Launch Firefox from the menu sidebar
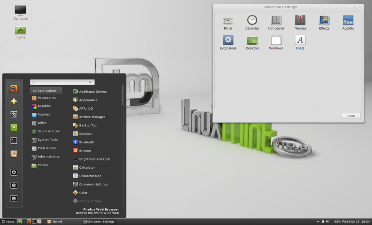This screenshot has height=225, width=372. 14,88
